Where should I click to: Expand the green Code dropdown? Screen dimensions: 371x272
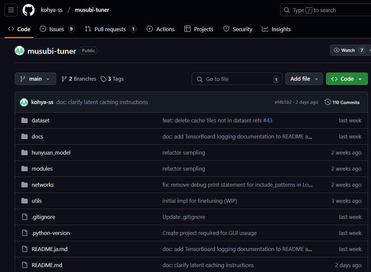(x=347, y=79)
